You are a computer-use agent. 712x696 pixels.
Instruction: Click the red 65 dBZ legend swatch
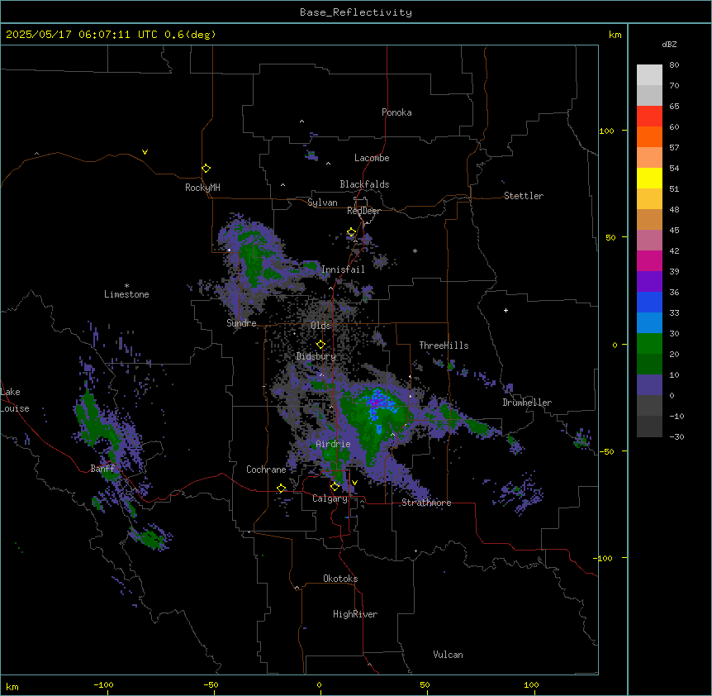coord(649,117)
